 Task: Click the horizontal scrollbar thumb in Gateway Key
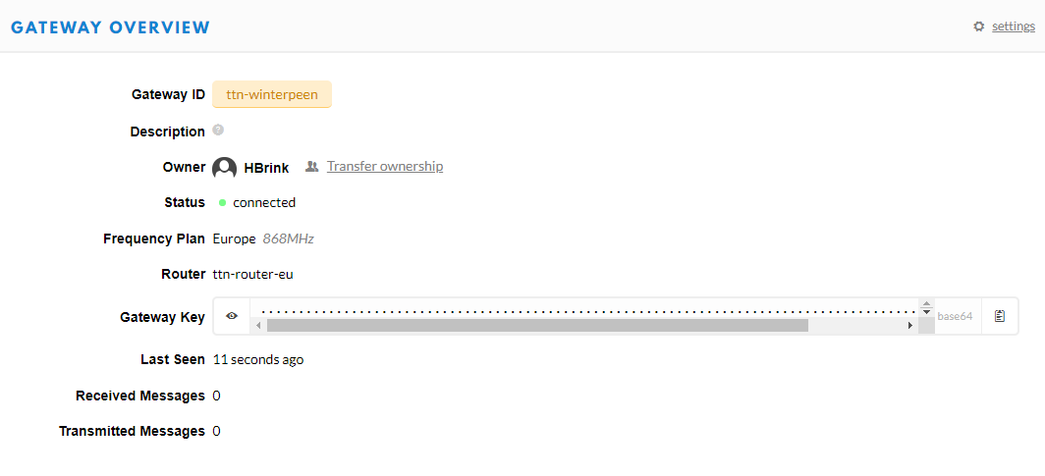[x=537, y=326]
